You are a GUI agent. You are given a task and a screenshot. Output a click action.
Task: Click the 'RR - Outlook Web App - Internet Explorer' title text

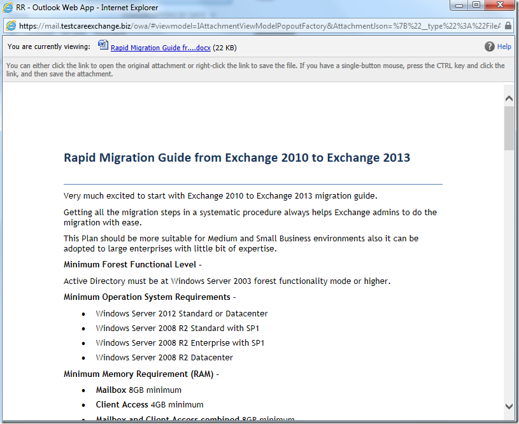pos(87,7)
